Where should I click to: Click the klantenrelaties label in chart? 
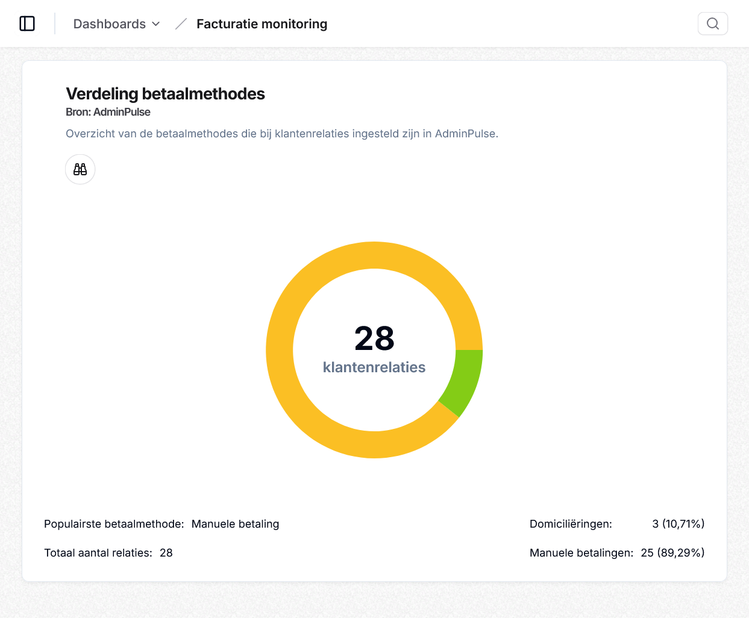click(x=374, y=367)
